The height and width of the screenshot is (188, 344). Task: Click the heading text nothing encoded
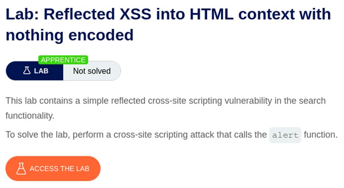(69, 35)
